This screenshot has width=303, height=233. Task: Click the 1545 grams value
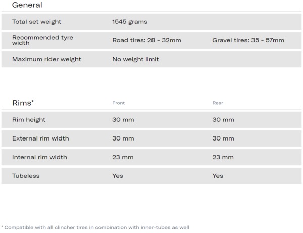130,22
